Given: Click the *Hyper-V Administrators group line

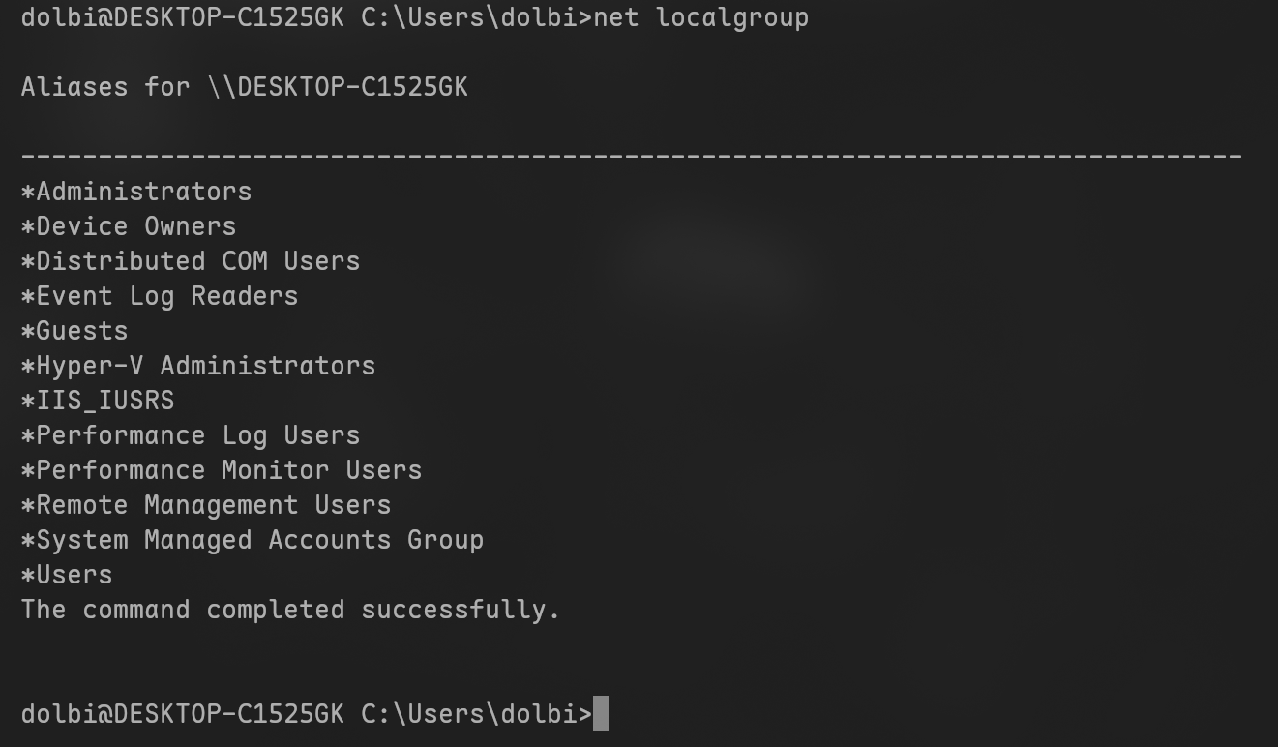Looking at the screenshot, I should click(198, 366).
